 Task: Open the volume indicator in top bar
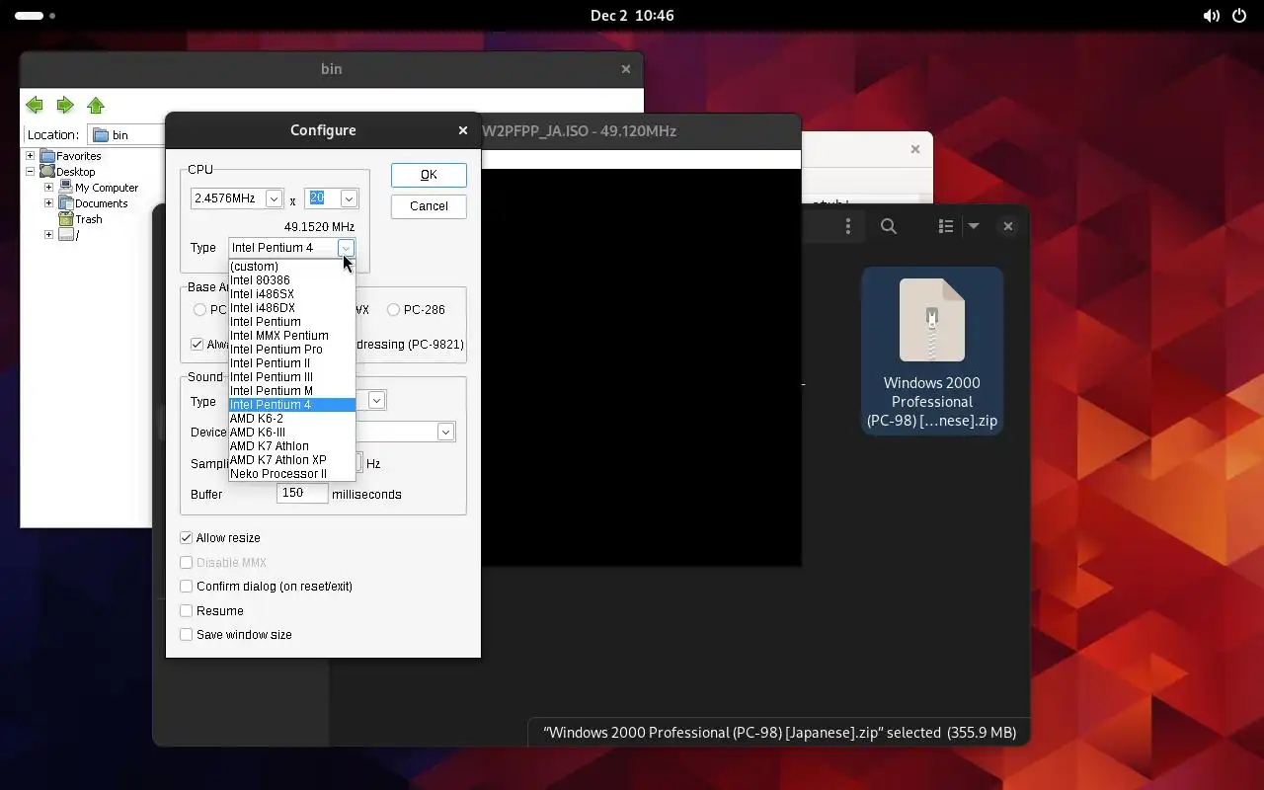click(1211, 16)
